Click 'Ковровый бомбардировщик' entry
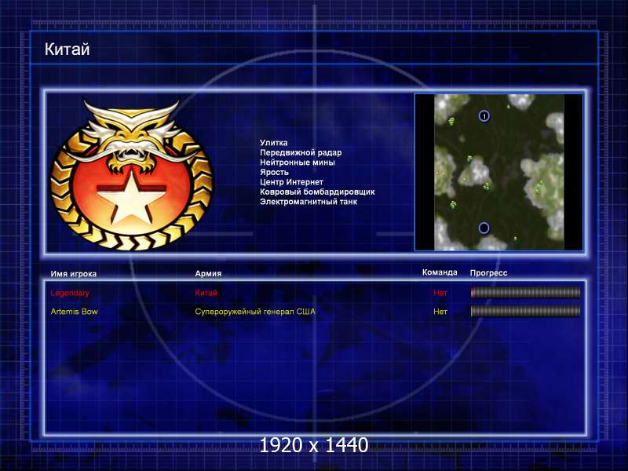Viewport: 628px width, 471px height. click(317, 192)
